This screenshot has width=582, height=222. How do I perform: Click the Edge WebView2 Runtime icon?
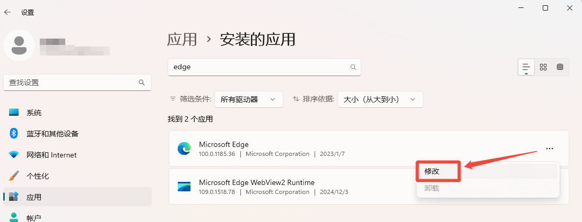click(x=184, y=187)
